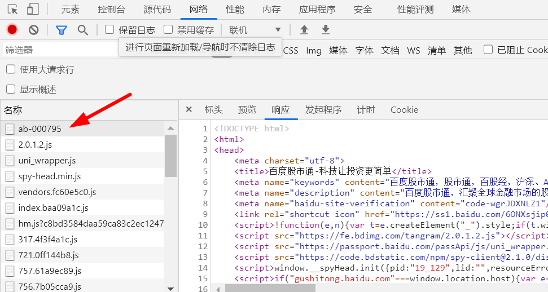
Task: Clear the network log icon
Action: (x=33, y=30)
